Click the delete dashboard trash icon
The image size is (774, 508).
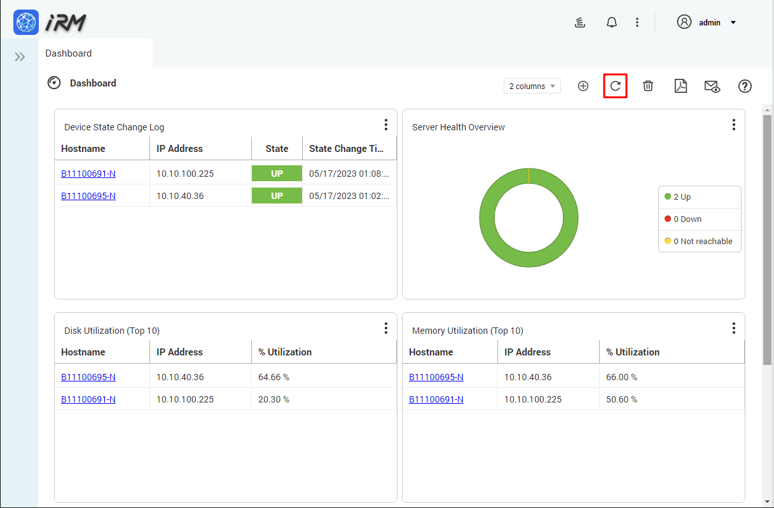click(647, 86)
